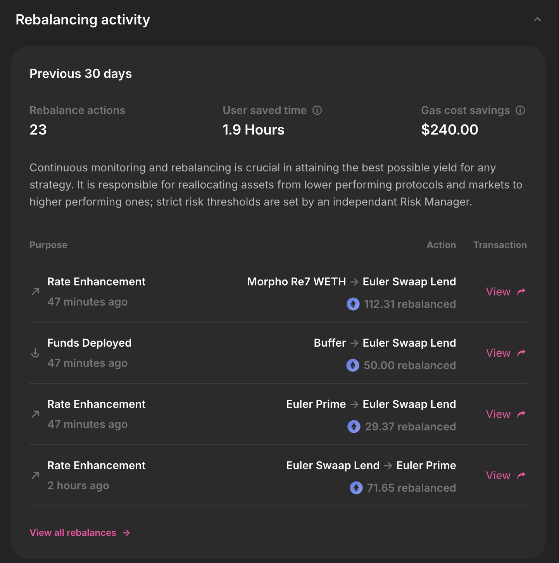
Task: Click the Transaction column header
Action: pyautogui.click(x=500, y=245)
